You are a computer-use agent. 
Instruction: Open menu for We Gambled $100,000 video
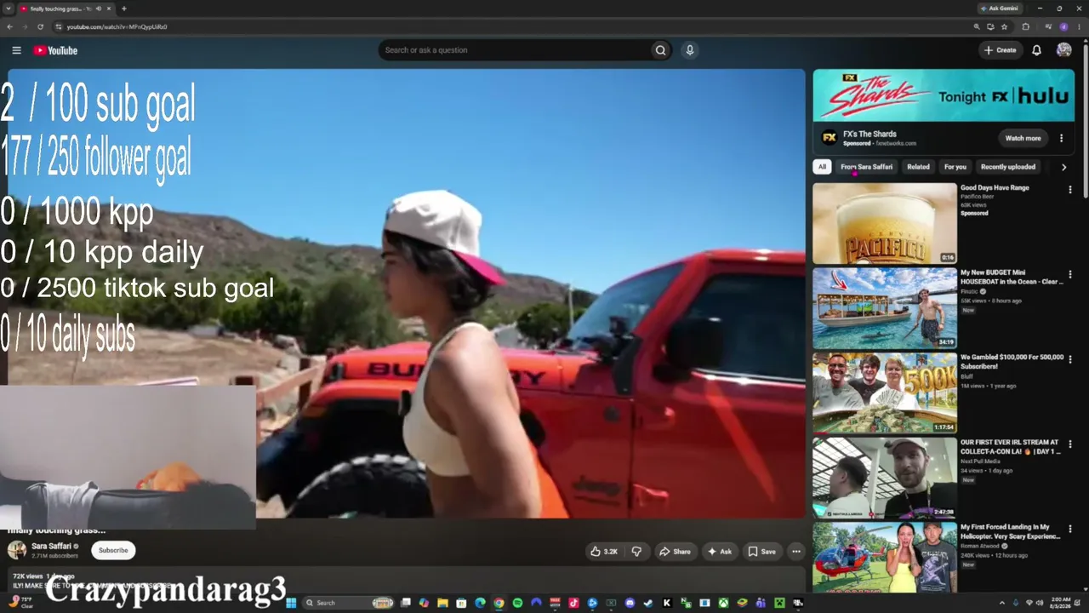pos(1070,359)
